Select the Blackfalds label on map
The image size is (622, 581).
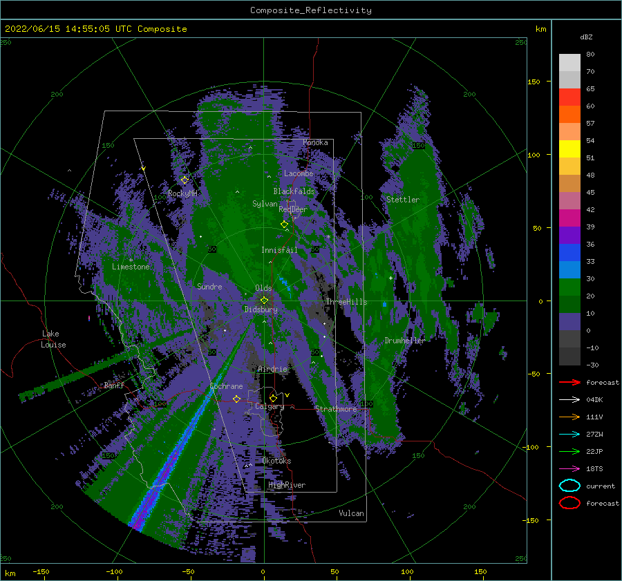pos(294,191)
